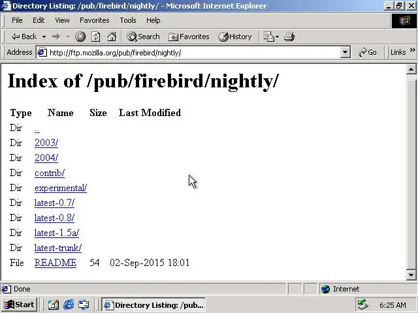
Task: Click the 'Name' column header text
Action: pyautogui.click(x=61, y=113)
